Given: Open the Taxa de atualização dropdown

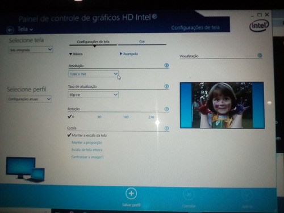Looking at the screenshot, I should click(x=93, y=95).
